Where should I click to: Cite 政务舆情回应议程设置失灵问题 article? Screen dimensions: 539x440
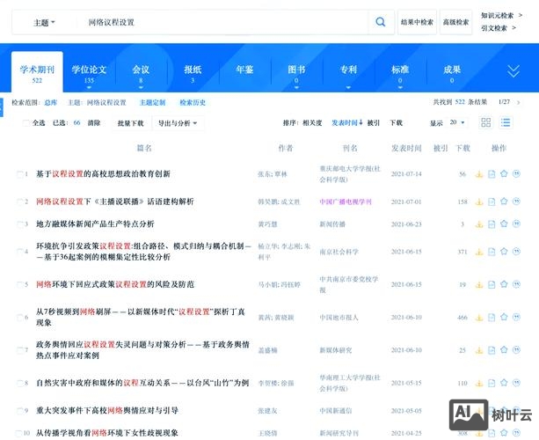coord(516,350)
